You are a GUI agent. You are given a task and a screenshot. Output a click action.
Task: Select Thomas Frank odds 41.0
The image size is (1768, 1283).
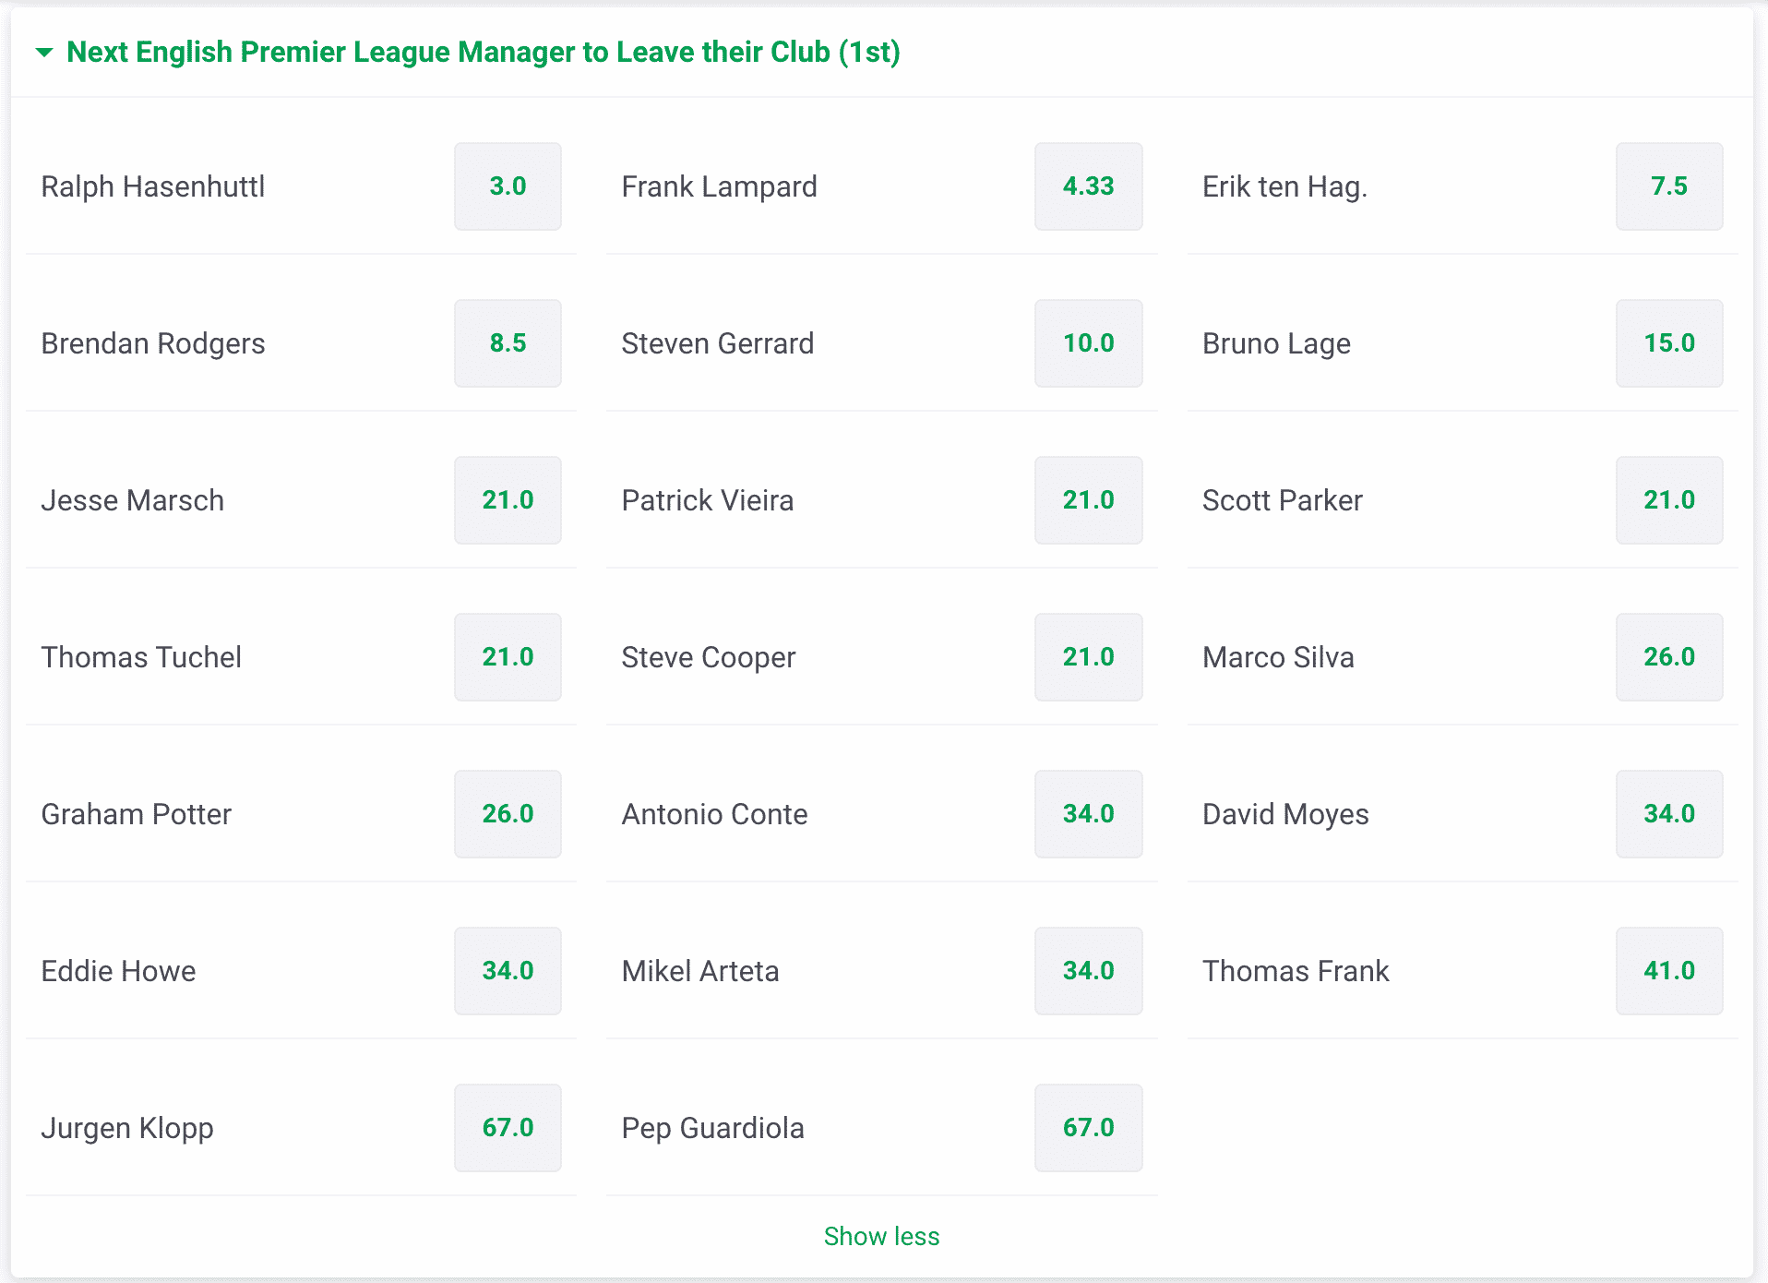1669,971
